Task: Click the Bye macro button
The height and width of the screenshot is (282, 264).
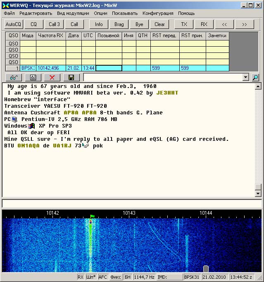Action: tap(139, 24)
